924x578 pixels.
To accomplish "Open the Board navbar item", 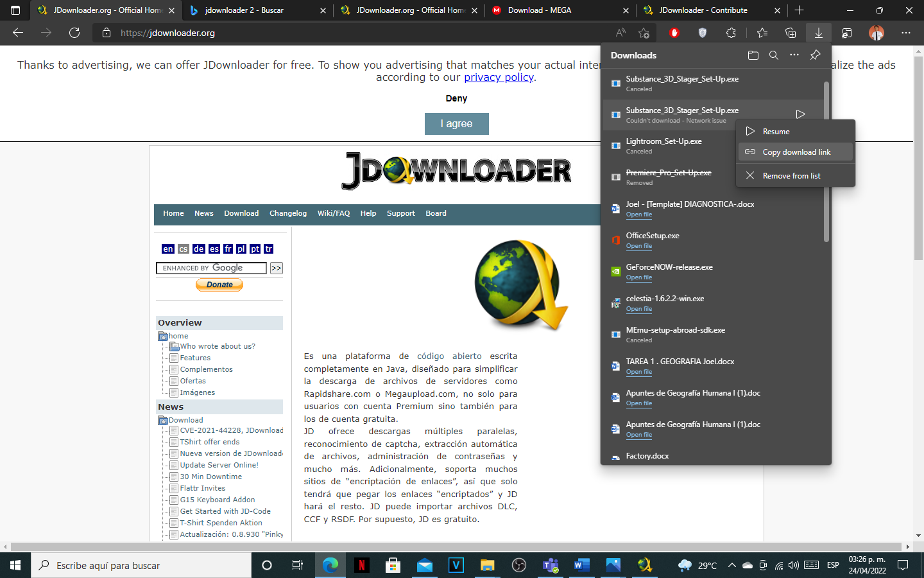I will coord(436,213).
